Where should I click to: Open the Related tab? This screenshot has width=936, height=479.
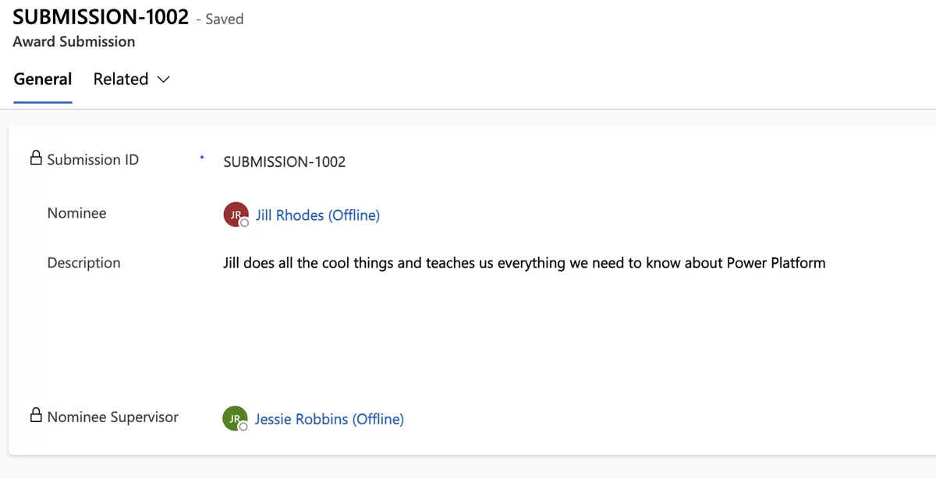pyautogui.click(x=121, y=80)
